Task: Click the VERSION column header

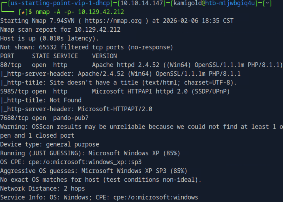Action: pos(104,56)
